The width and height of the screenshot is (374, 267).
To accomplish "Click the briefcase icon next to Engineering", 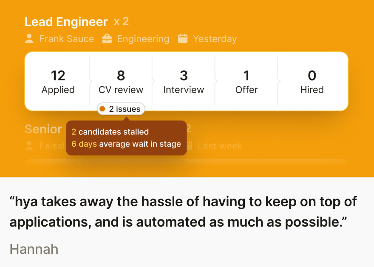I will (x=107, y=39).
